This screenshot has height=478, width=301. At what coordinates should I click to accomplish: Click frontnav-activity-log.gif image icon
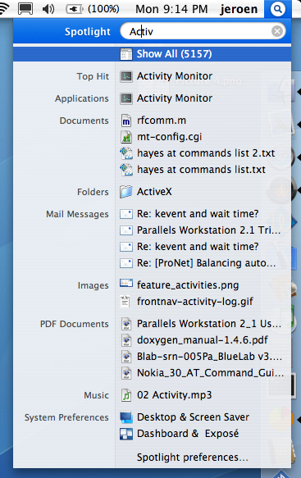pyautogui.click(x=125, y=302)
